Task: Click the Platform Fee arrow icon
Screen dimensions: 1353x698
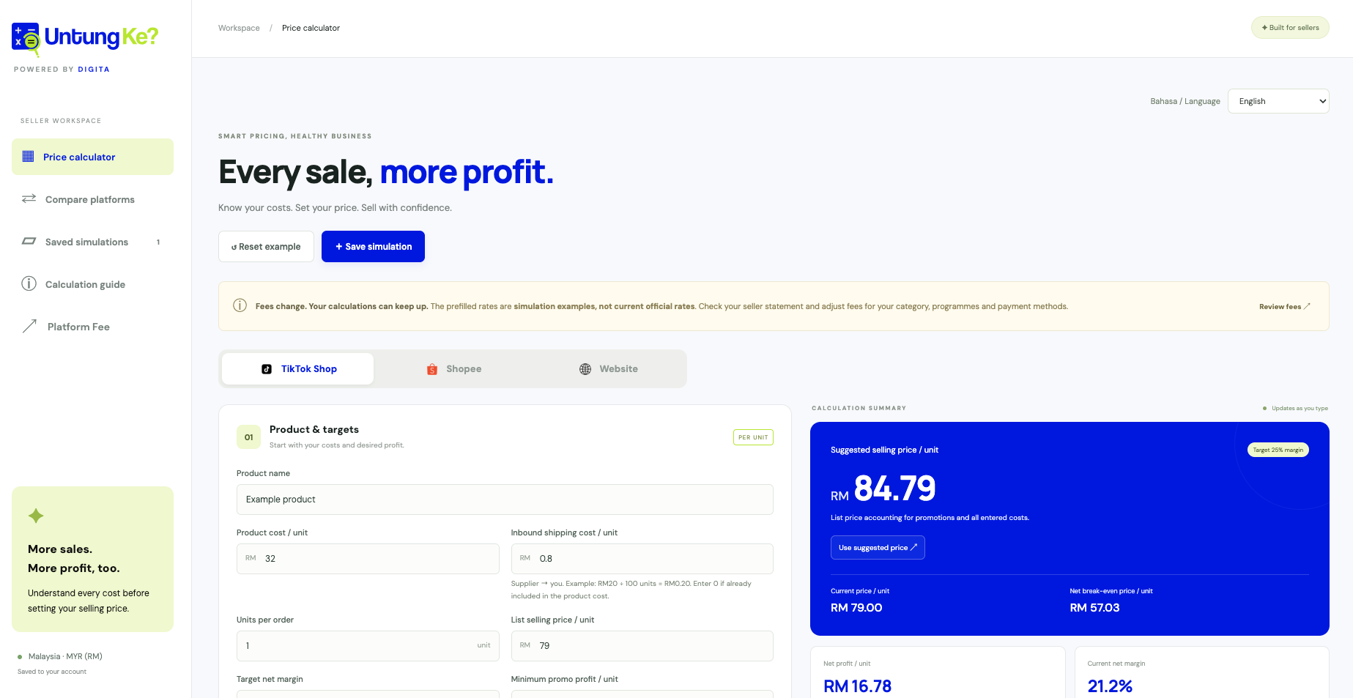Action: tap(29, 326)
